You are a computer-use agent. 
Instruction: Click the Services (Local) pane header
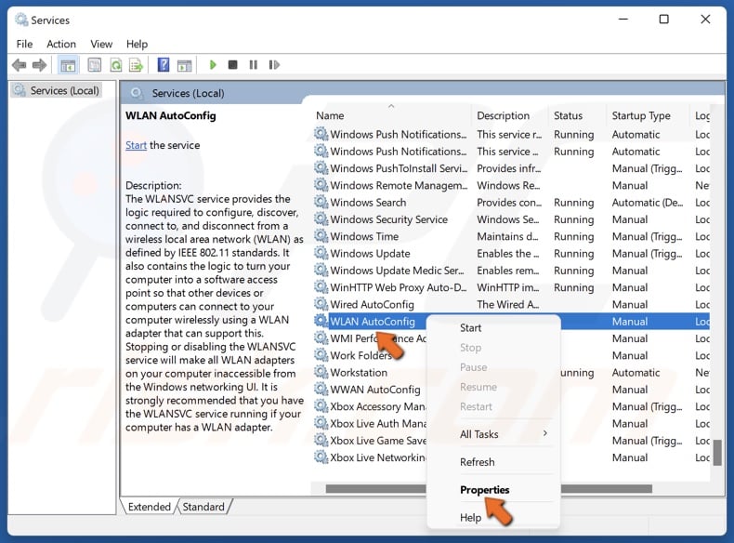coord(189,93)
